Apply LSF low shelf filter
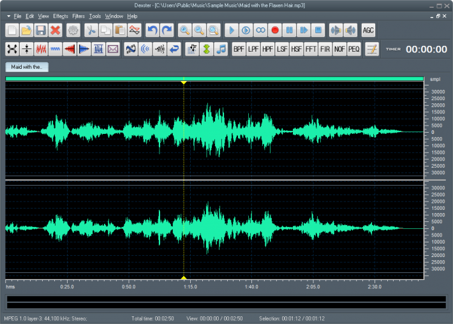 pos(282,49)
